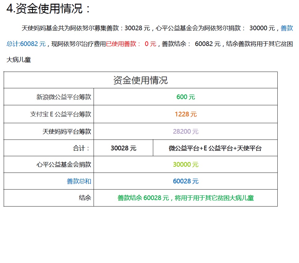Click the blue word '善款' ending the first line
The image size is (299, 263).
[287, 28]
